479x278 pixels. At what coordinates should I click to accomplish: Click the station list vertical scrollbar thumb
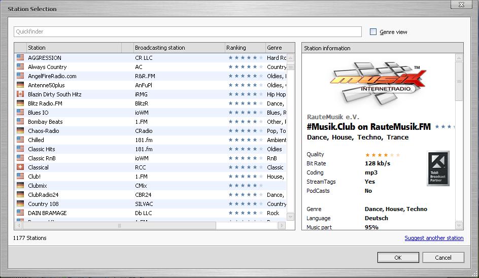(x=291, y=66)
